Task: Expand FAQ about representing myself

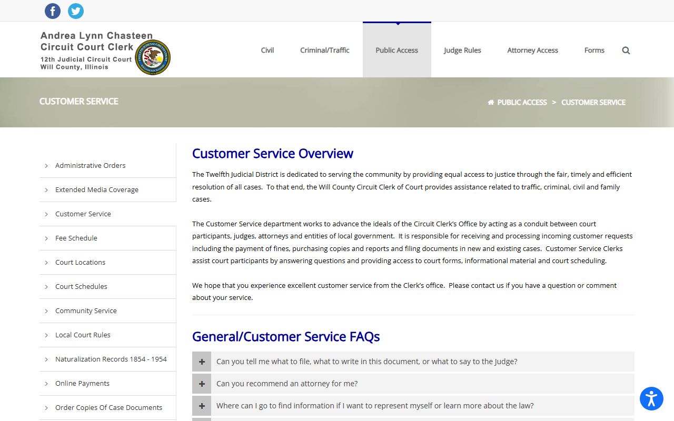Action: coord(413,406)
